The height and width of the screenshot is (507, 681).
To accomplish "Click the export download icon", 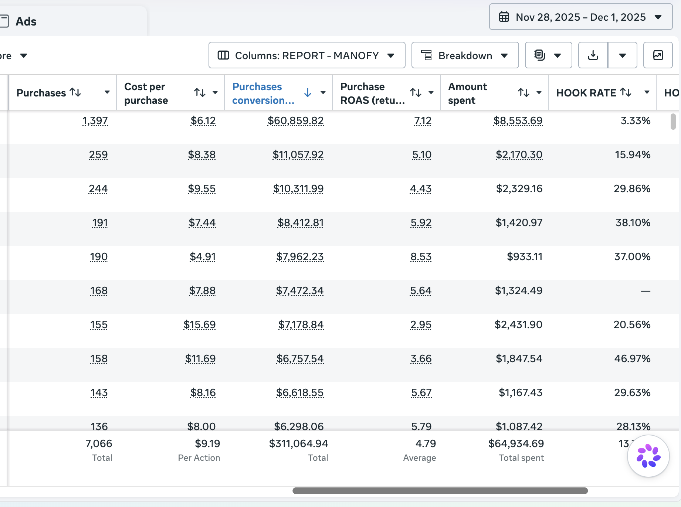I will (x=593, y=55).
